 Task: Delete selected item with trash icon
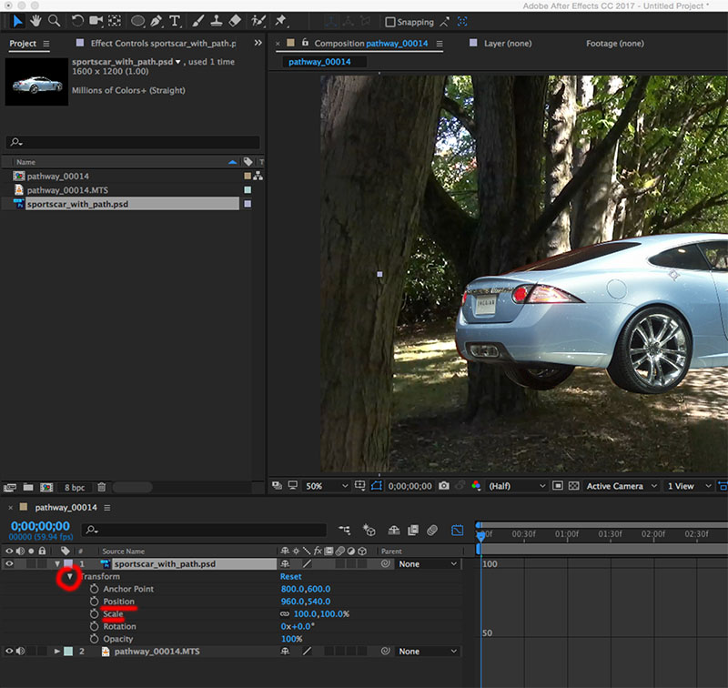coord(102,488)
